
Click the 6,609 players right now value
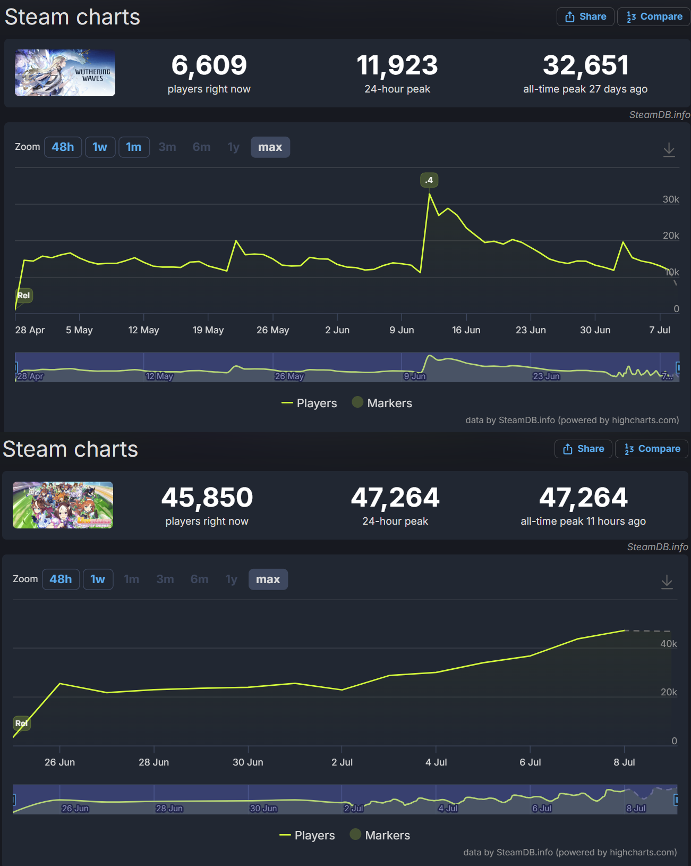209,65
